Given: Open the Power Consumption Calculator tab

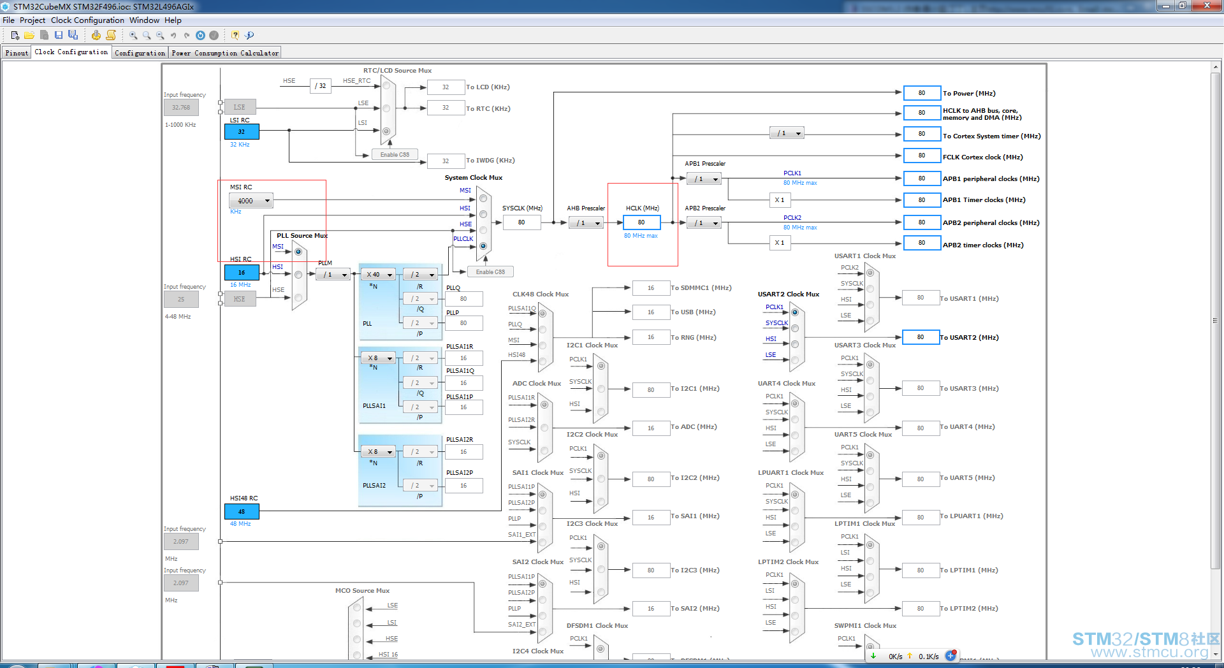Looking at the screenshot, I should coord(225,53).
